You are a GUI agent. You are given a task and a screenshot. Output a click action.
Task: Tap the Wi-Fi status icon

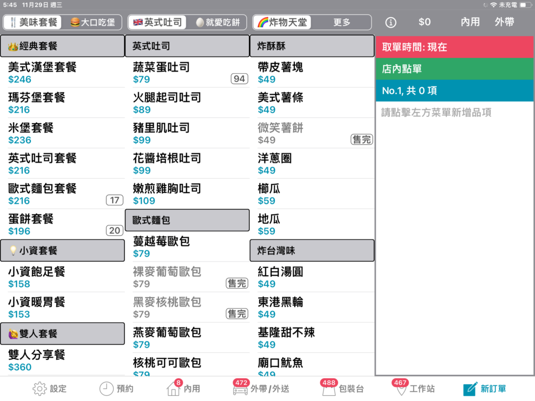pyautogui.click(x=493, y=5)
